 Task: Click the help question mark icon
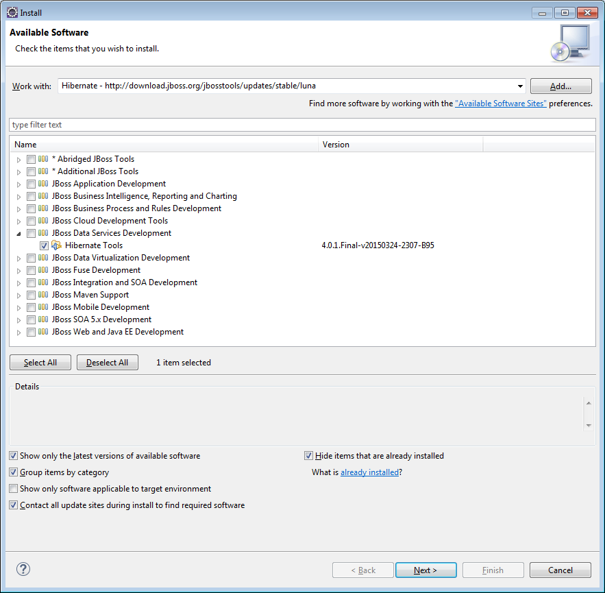coord(23,569)
